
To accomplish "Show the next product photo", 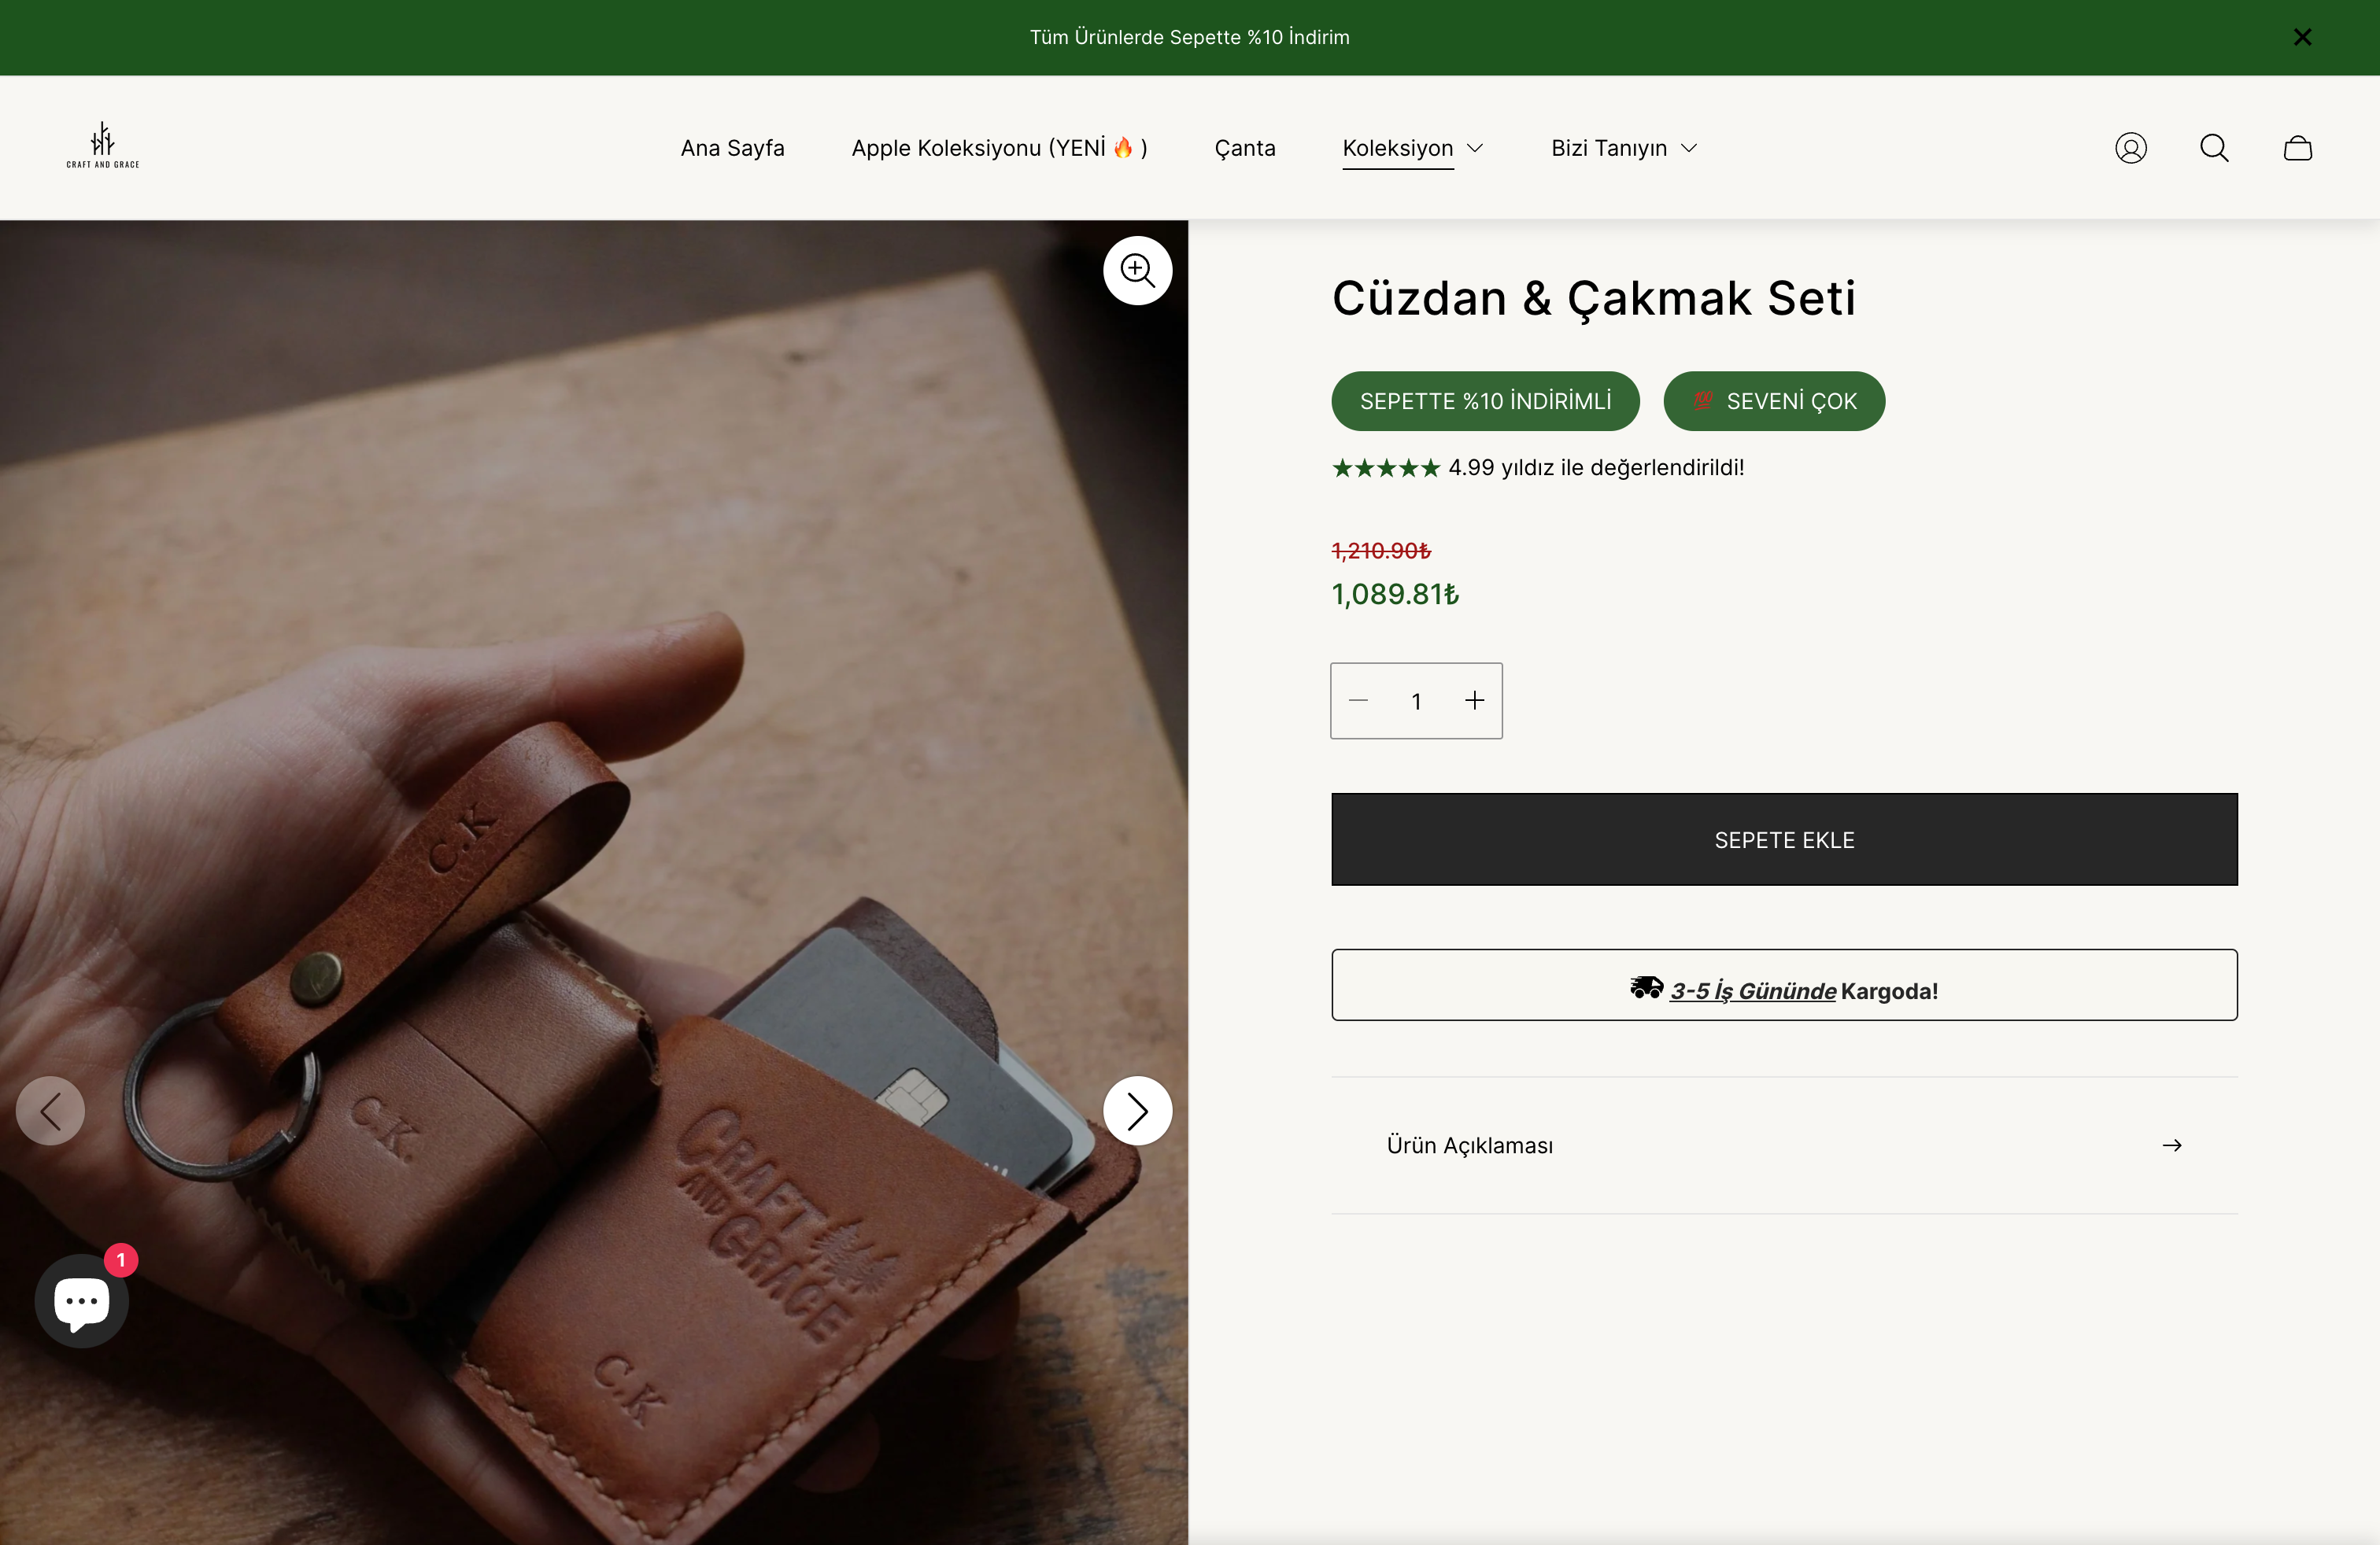I will click(1137, 1110).
